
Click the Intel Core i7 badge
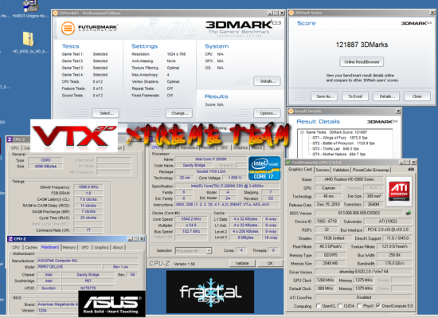pyautogui.click(x=264, y=168)
